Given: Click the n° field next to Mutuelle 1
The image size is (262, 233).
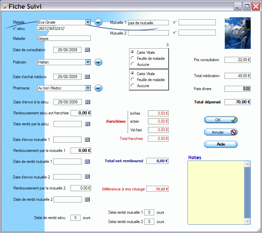Looking at the screenshot, I should point(197,22).
